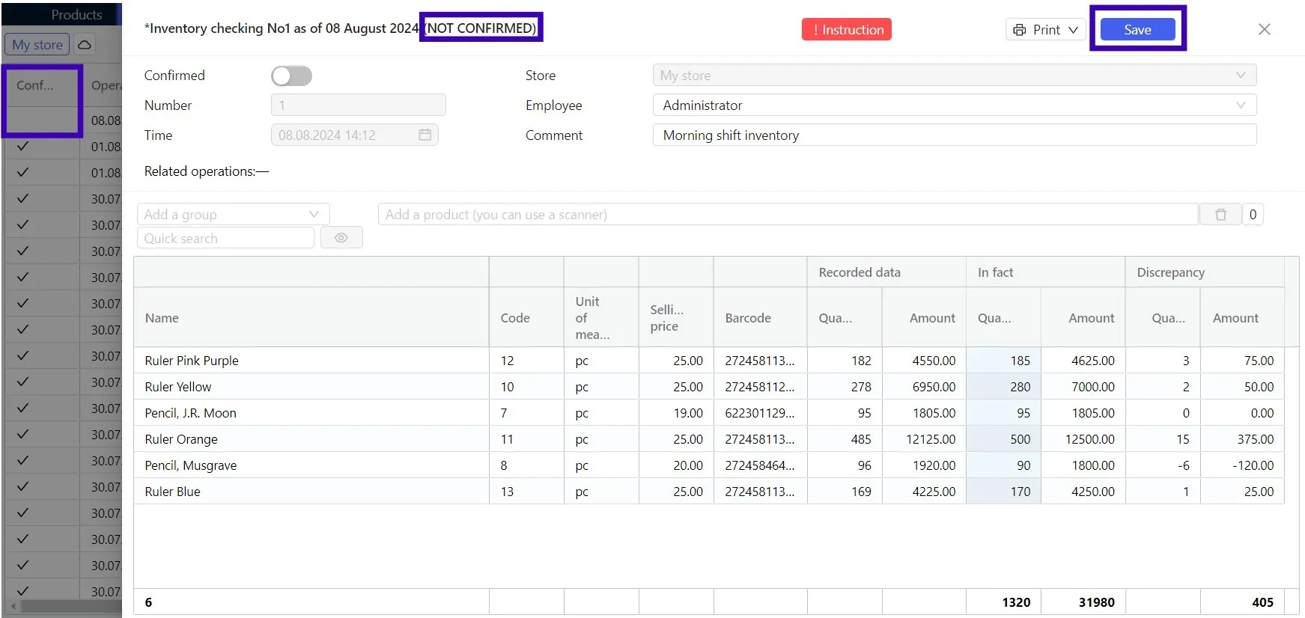The image size is (1305, 618).
Task: Select the Pencil, Musgrave row name
Action: pyautogui.click(x=191, y=465)
